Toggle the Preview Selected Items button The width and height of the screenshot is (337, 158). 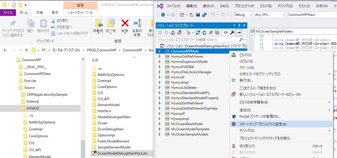(x=239, y=33)
